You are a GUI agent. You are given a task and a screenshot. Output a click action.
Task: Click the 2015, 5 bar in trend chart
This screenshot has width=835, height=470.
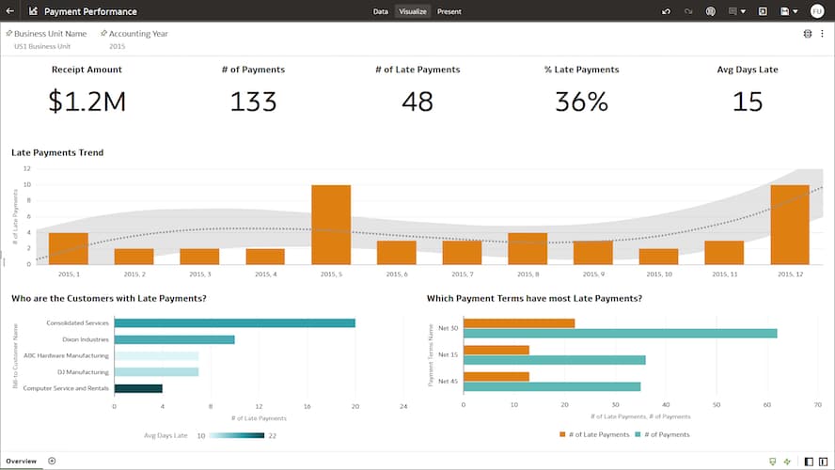[331, 224]
